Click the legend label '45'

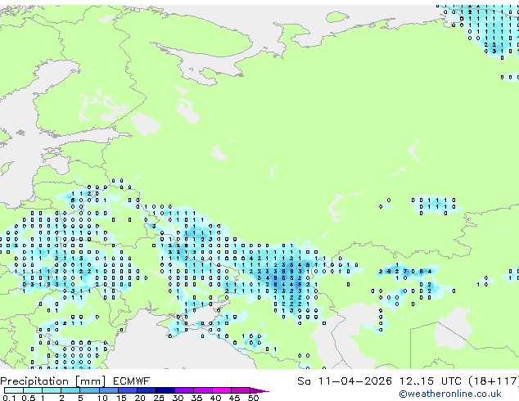234,398
